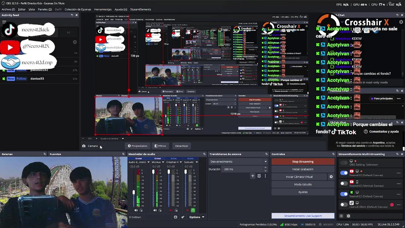Toggle monitoring headphones for Audio del escritorio
Image resolution: width=405 pixels, height=228 pixels.
click(141, 210)
